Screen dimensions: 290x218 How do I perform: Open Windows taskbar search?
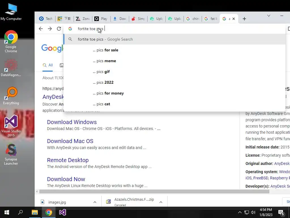click(20, 212)
